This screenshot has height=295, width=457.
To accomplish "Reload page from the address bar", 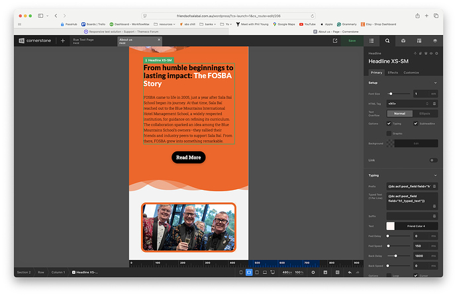I will coord(312,16).
